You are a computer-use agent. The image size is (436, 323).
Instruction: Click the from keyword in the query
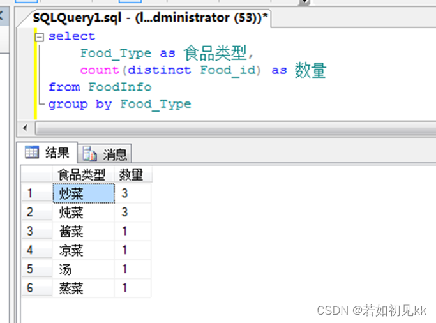pyautogui.click(x=64, y=87)
